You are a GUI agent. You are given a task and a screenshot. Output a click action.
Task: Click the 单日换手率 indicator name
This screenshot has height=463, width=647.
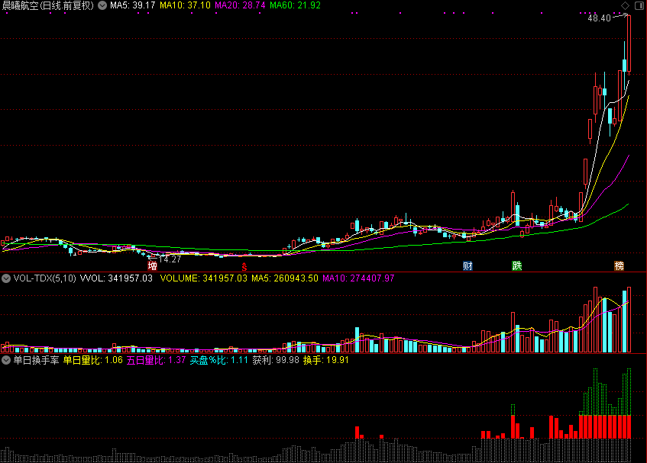tap(37, 360)
